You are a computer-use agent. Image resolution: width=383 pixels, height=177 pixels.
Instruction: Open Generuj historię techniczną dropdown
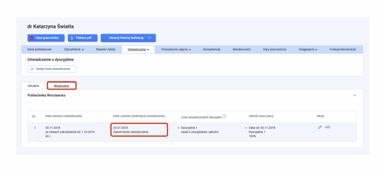[128, 38]
